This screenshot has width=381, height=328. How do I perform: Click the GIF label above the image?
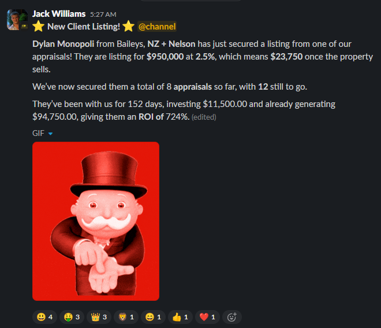pos(38,133)
